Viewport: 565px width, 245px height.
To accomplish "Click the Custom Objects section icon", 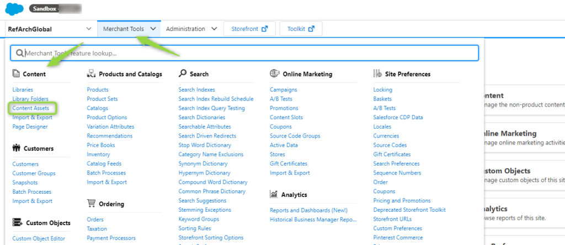I will 17,223.
